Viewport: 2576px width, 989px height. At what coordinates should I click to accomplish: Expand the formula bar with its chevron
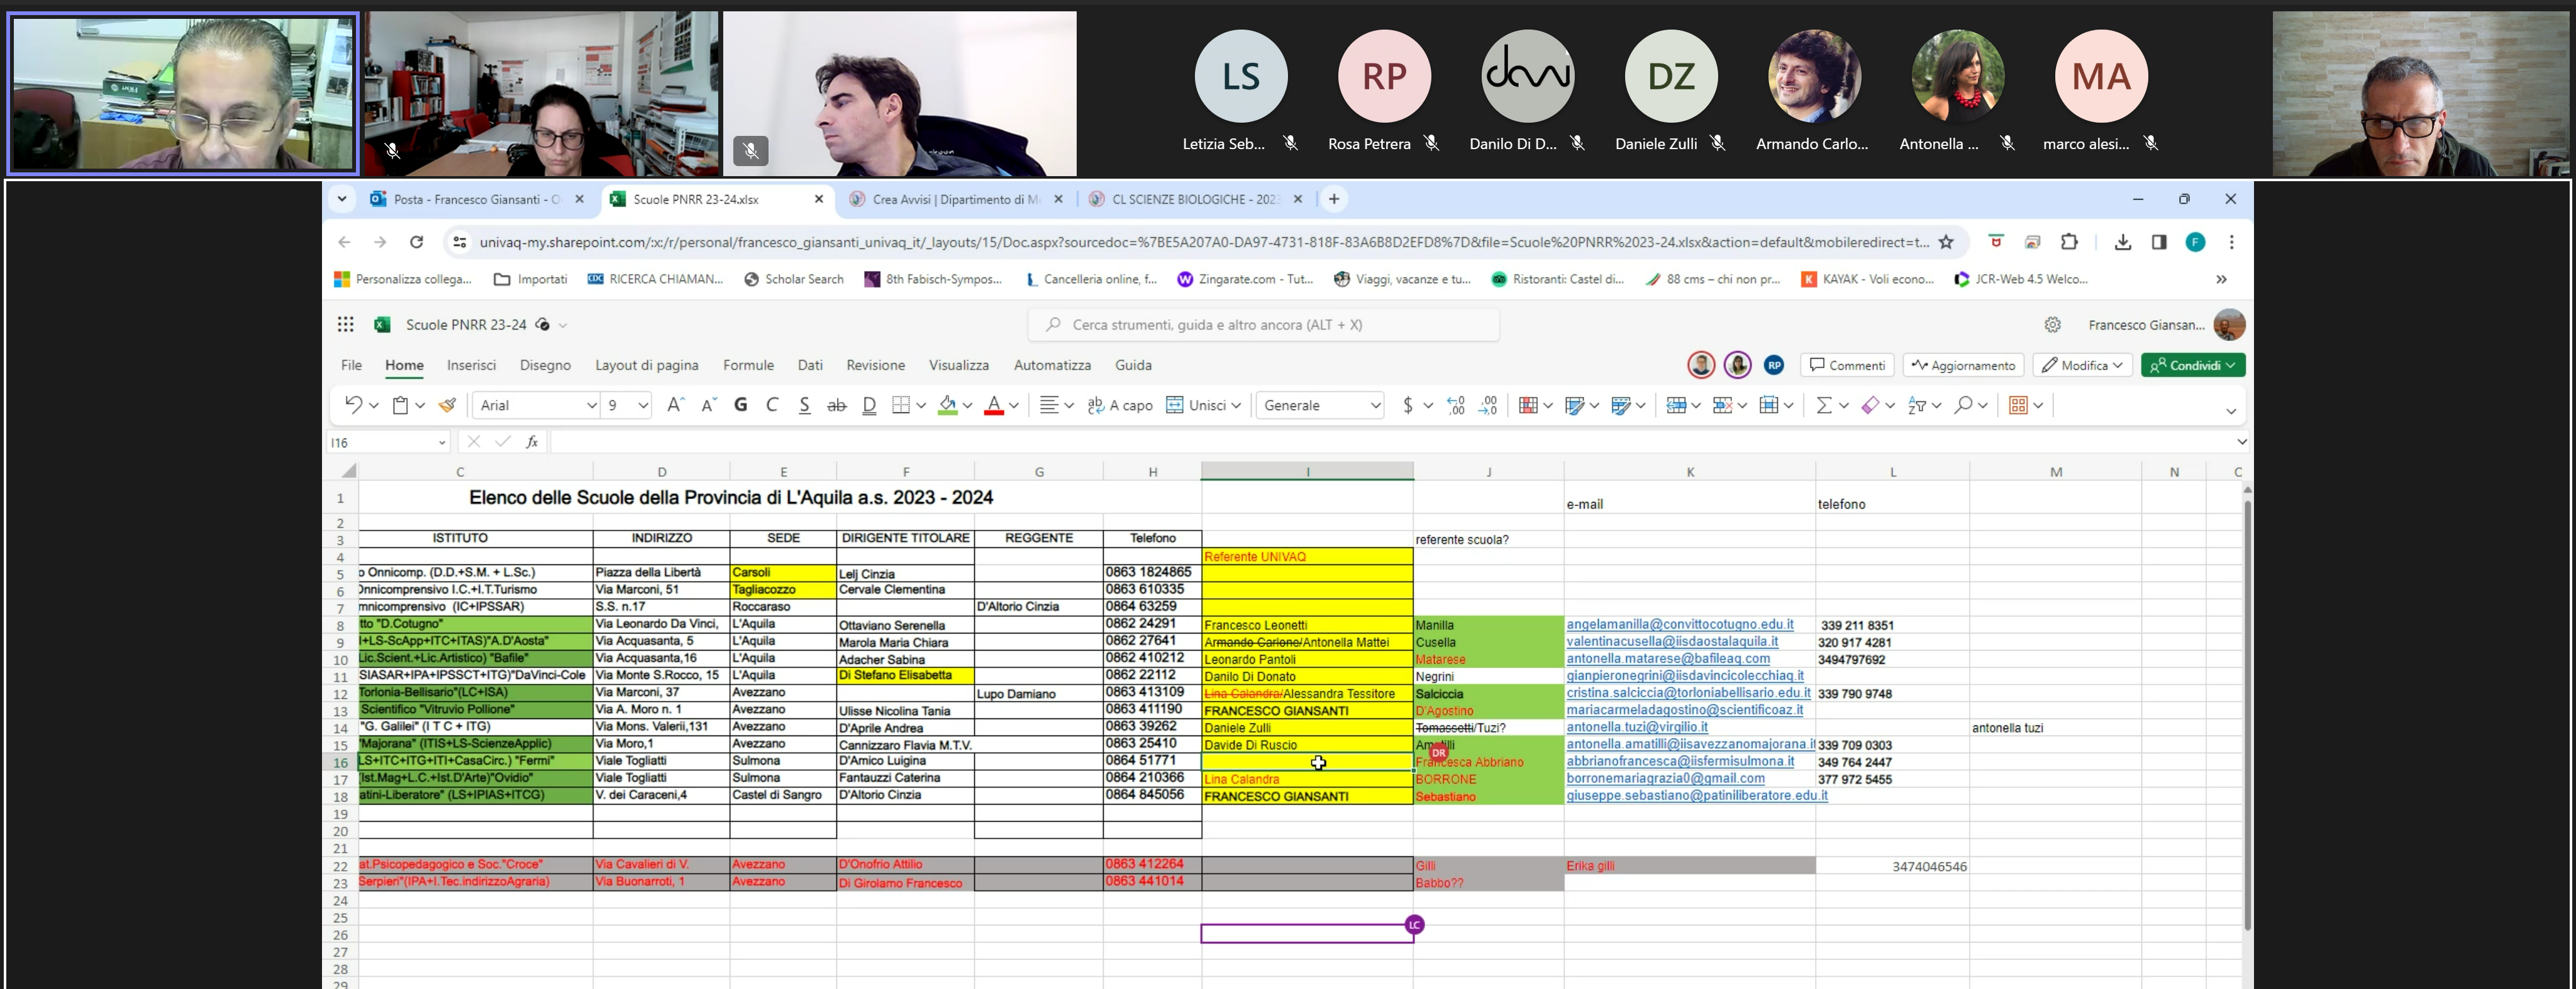(x=2242, y=441)
